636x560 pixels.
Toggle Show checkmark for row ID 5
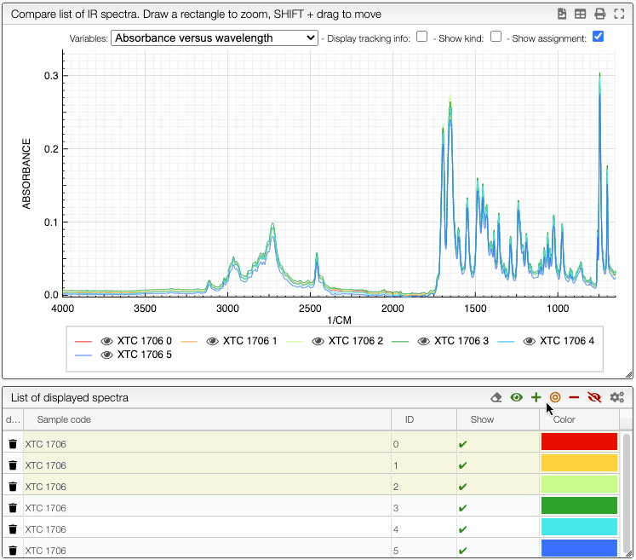[x=462, y=551]
